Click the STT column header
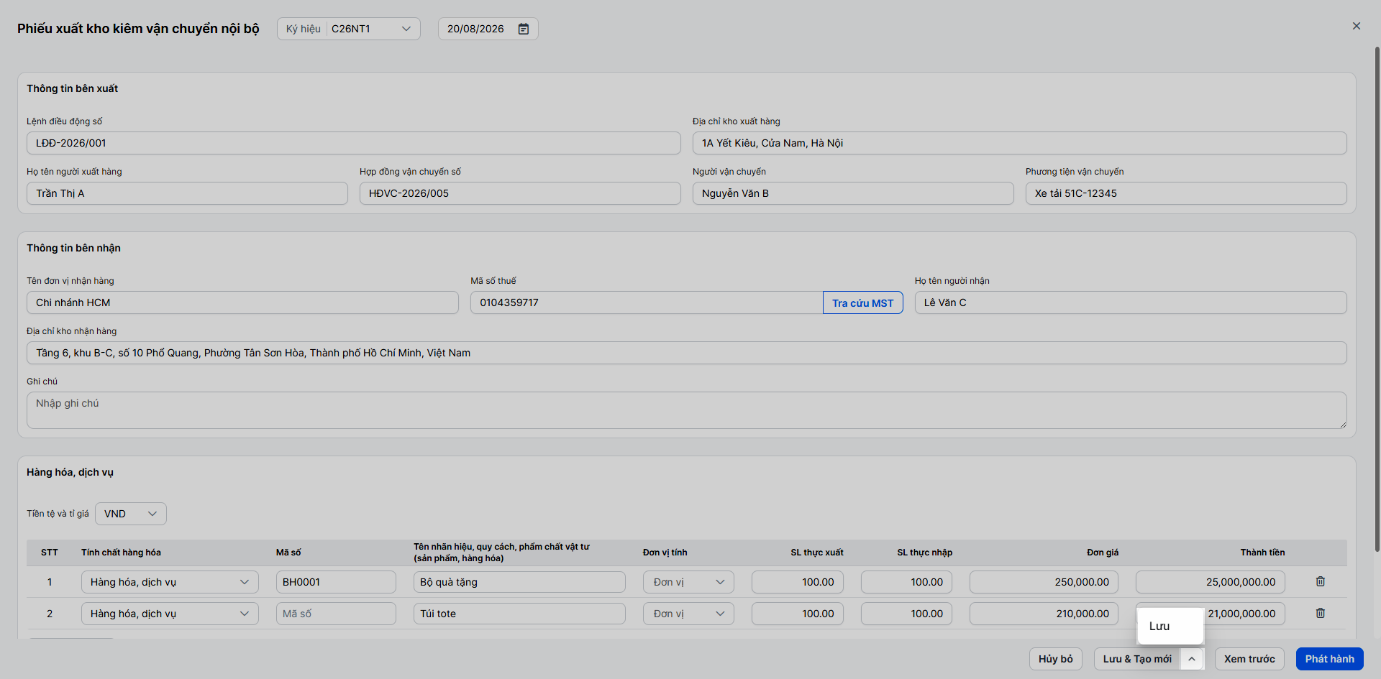Image resolution: width=1381 pixels, height=679 pixels. pos(50,553)
